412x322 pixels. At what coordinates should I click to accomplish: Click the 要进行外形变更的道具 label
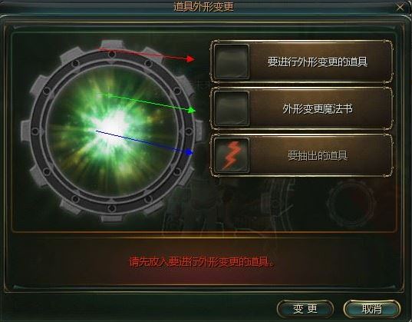(318, 62)
